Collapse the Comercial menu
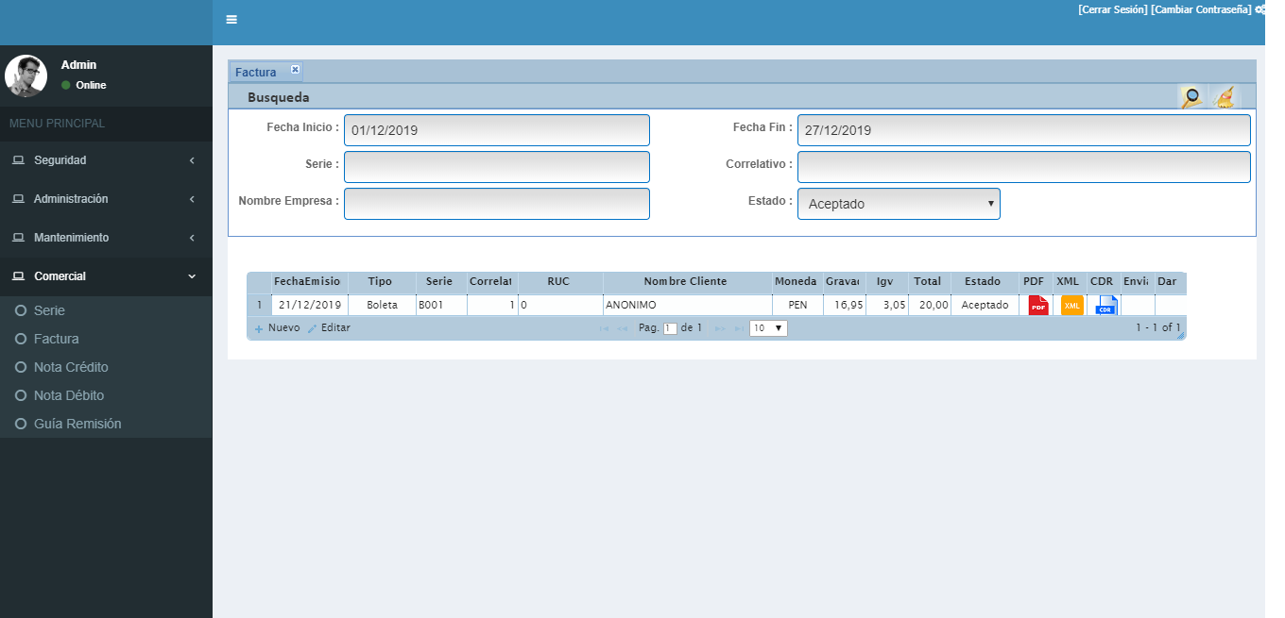This screenshot has width=1285, height=618. pos(106,276)
